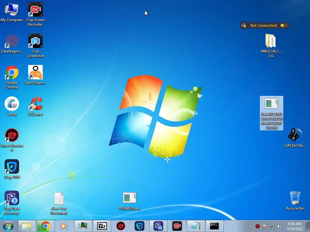The height and width of the screenshot is (232, 310).
Task: Click the Show Desktop strip at taskbar end
Action: (308, 226)
